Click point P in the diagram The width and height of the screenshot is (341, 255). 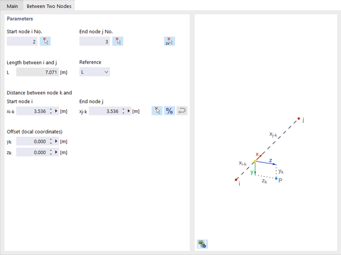click(276, 178)
